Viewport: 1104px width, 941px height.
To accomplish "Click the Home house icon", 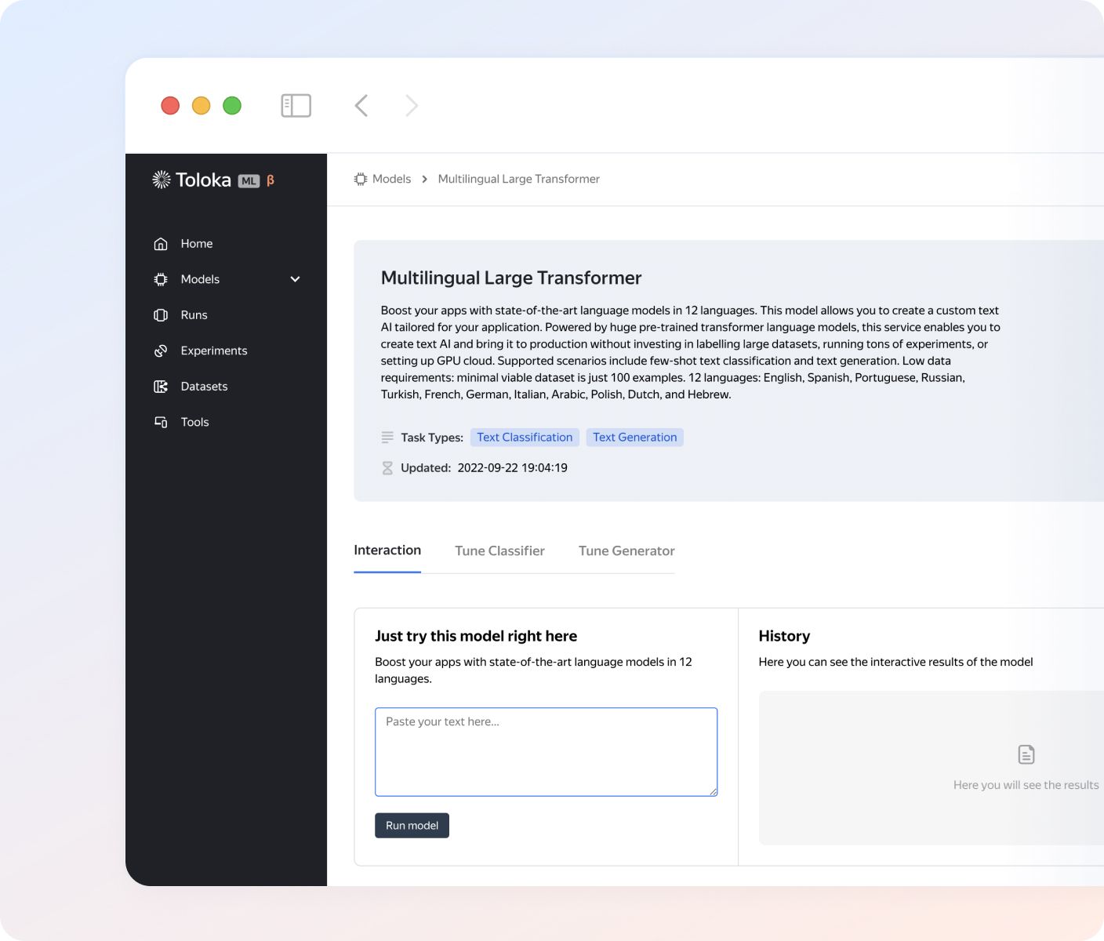I will [161, 244].
